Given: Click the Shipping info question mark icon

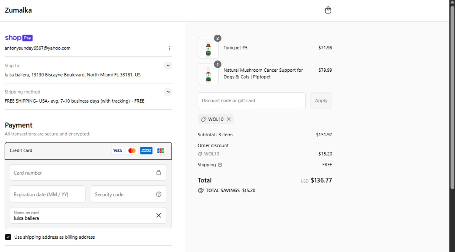Looking at the screenshot, I should [220, 165].
